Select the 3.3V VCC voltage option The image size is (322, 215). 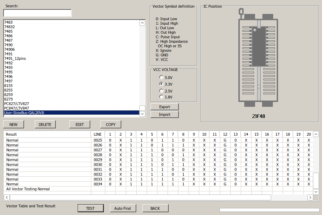click(161, 84)
